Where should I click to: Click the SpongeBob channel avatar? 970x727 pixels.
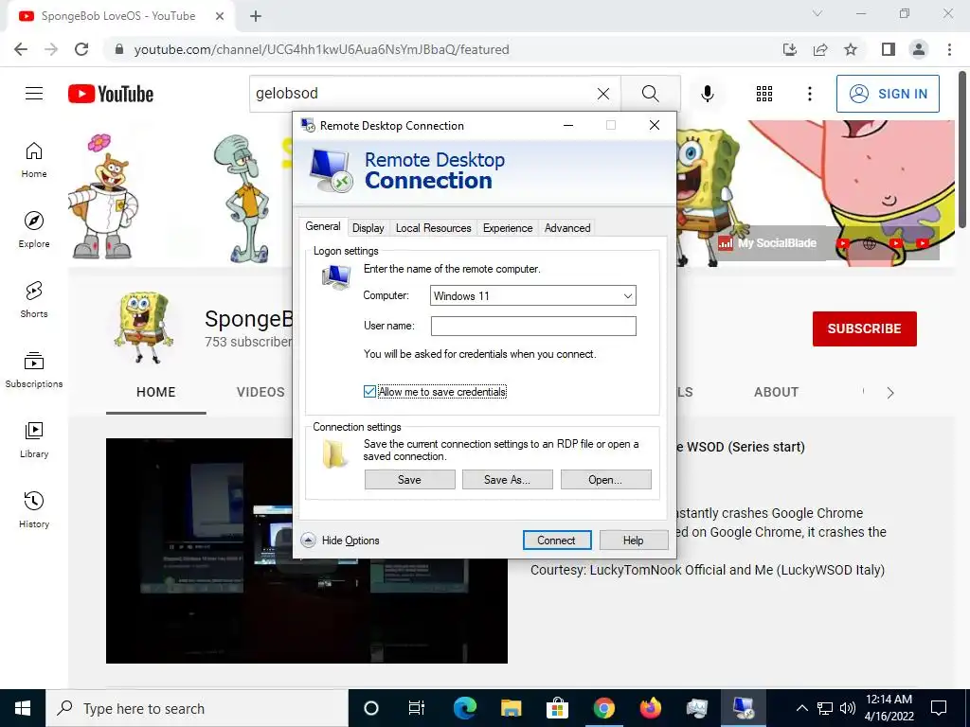[142, 328]
